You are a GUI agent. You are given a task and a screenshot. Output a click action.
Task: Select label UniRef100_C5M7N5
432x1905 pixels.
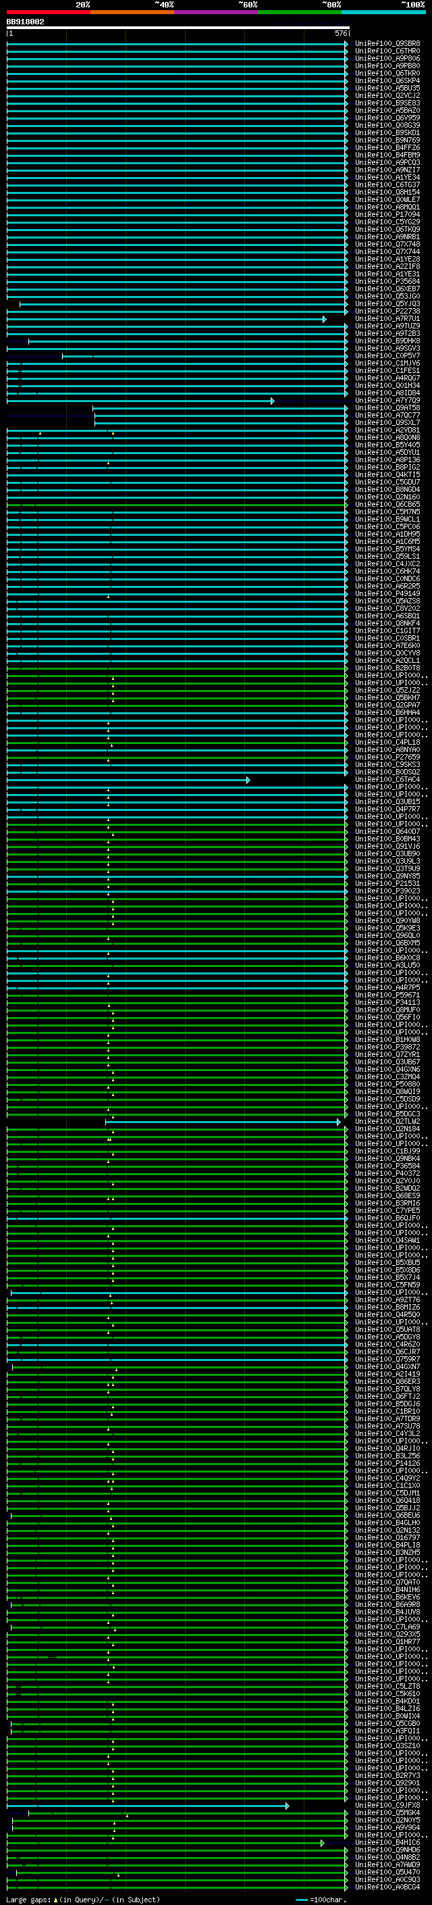[387, 512]
